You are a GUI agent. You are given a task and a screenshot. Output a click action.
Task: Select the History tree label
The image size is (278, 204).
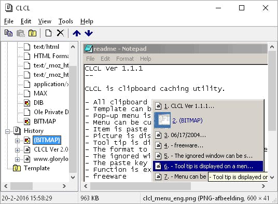[x=34, y=131]
